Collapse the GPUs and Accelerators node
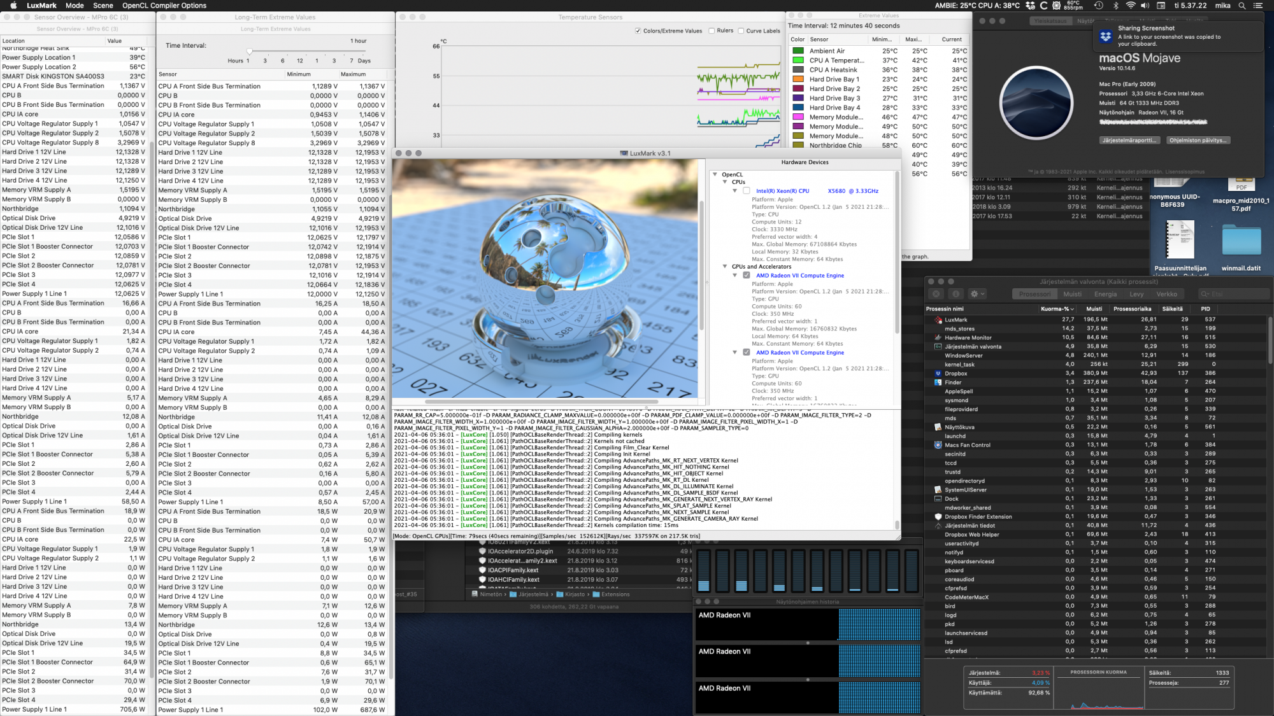Image resolution: width=1274 pixels, height=716 pixels. 725,267
